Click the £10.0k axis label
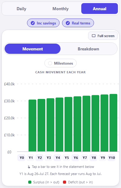 coord(9,135)
